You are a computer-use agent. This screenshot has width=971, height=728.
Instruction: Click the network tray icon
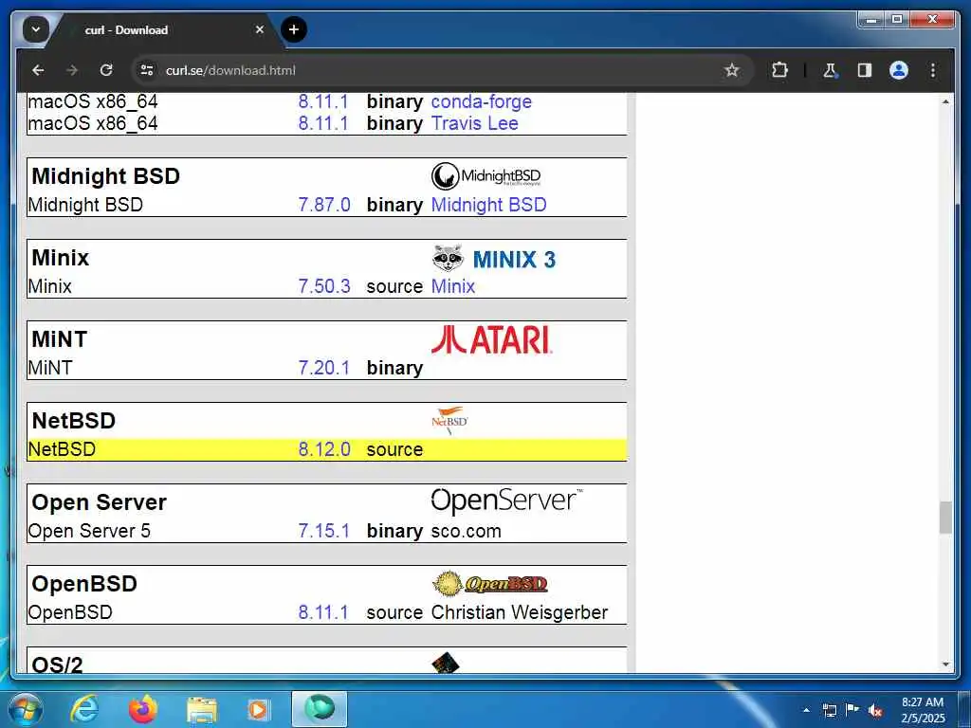(x=829, y=710)
